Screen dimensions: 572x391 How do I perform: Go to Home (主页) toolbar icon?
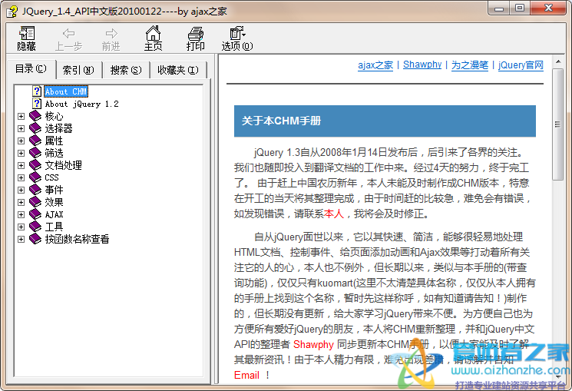(x=154, y=33)
